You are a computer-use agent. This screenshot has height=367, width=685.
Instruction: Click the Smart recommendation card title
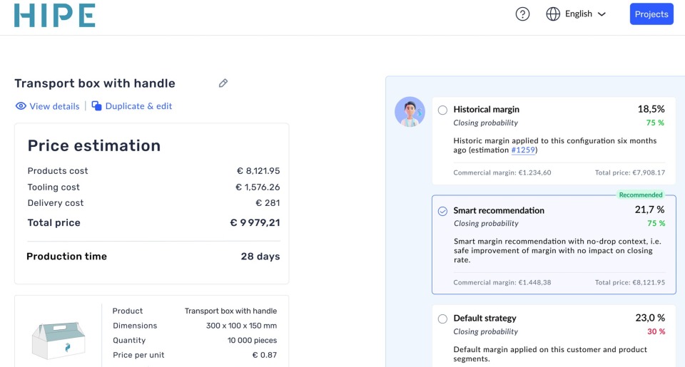[x=498, y=210]
